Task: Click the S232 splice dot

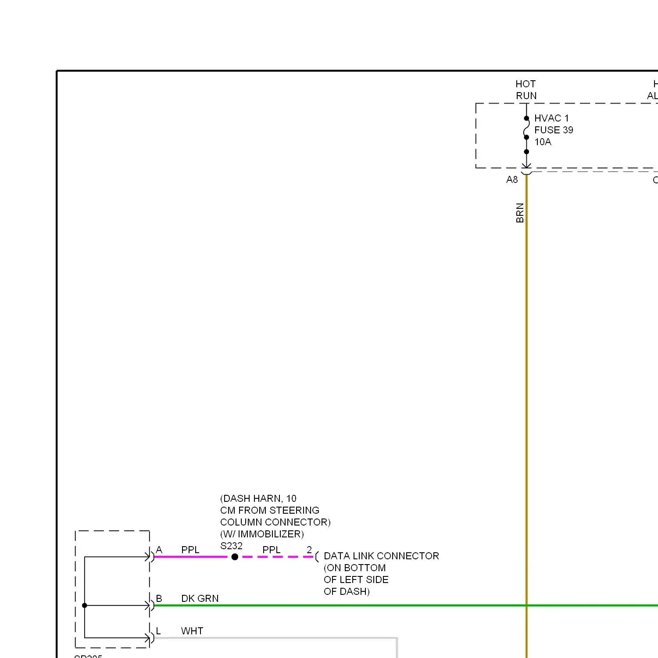Action: [235, 557]
